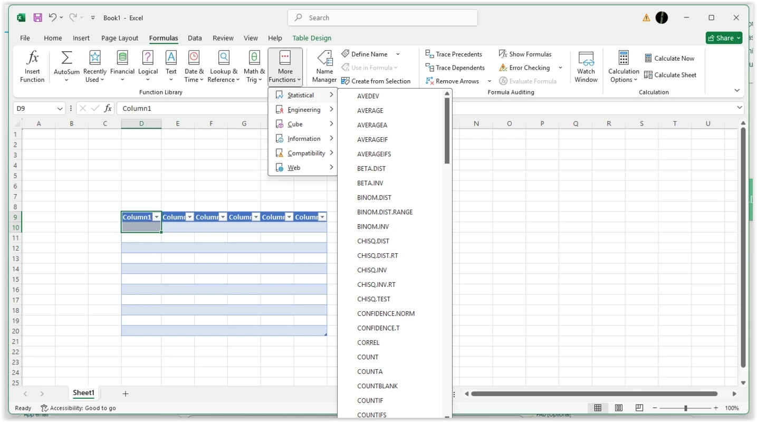Screen dimensions: 757x422
Task: Click the Insert Function fx icon
Action: (32, 58)
